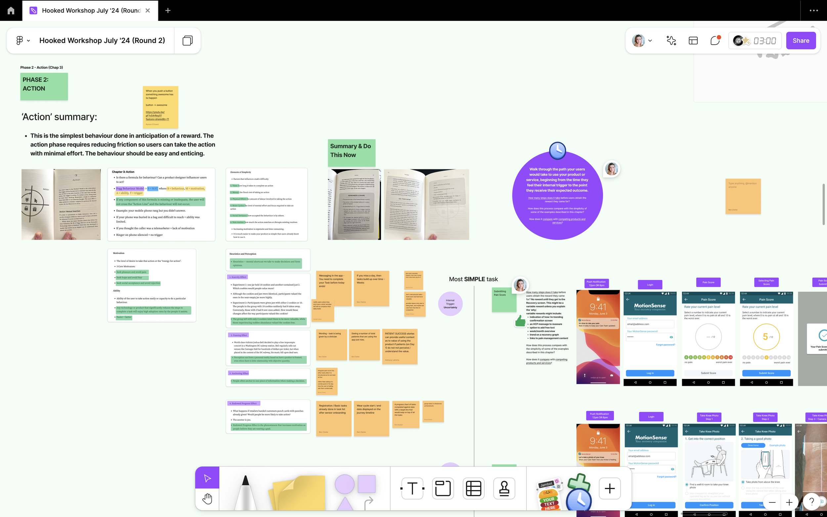Image resolution: width=827 pixels, height=517 pixels.
Task: Open more tools plus button in toolbar
Action: (610, 488)
